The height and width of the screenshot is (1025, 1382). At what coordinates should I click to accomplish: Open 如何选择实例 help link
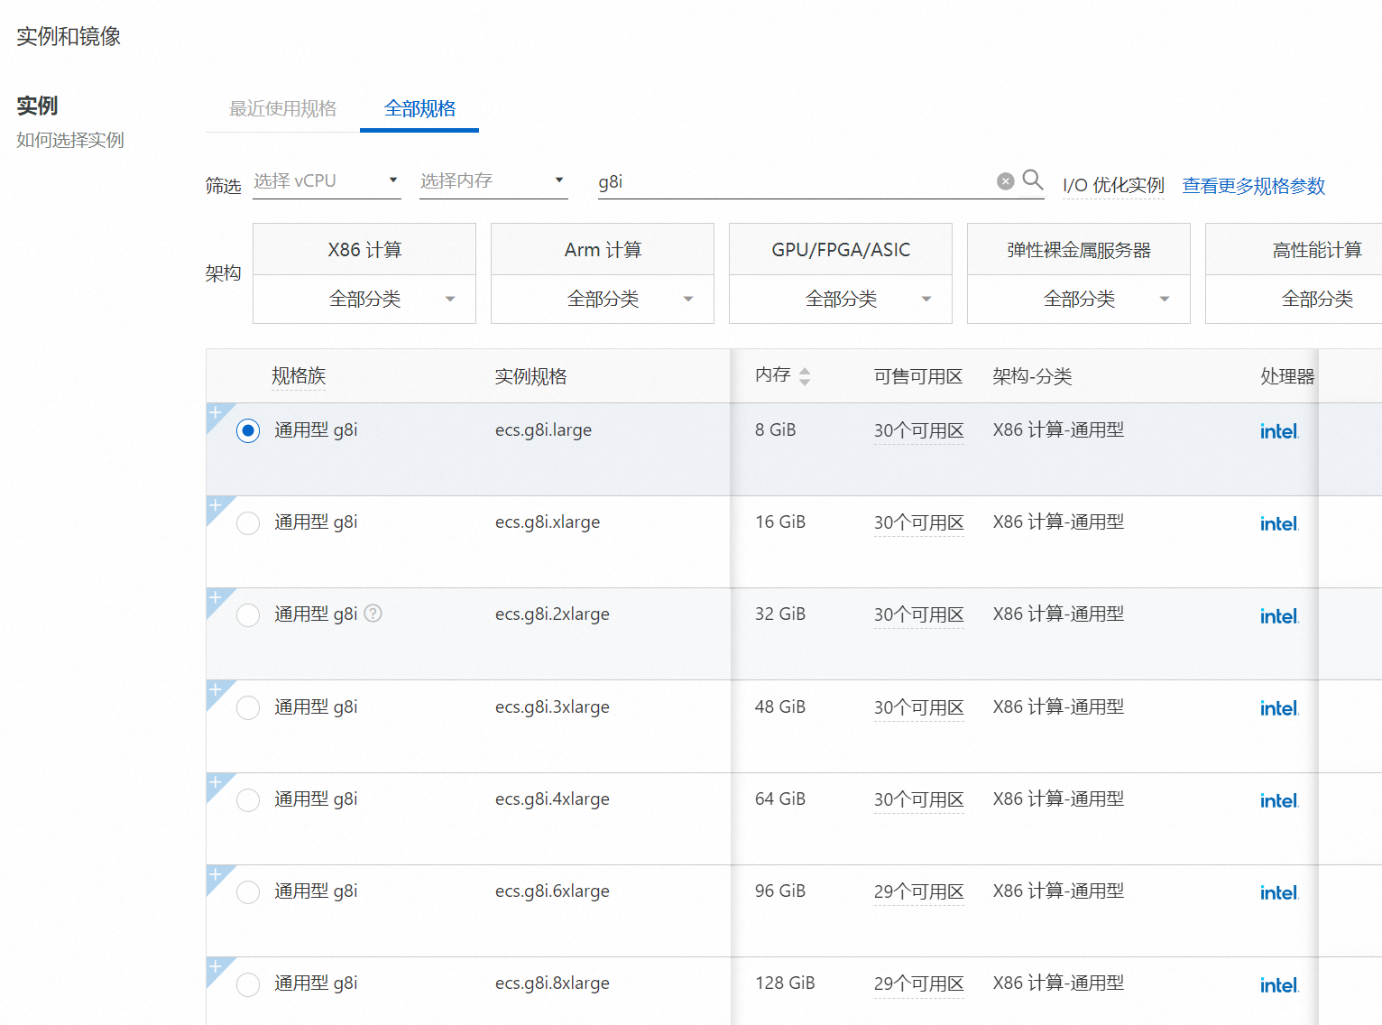(70, 140)
